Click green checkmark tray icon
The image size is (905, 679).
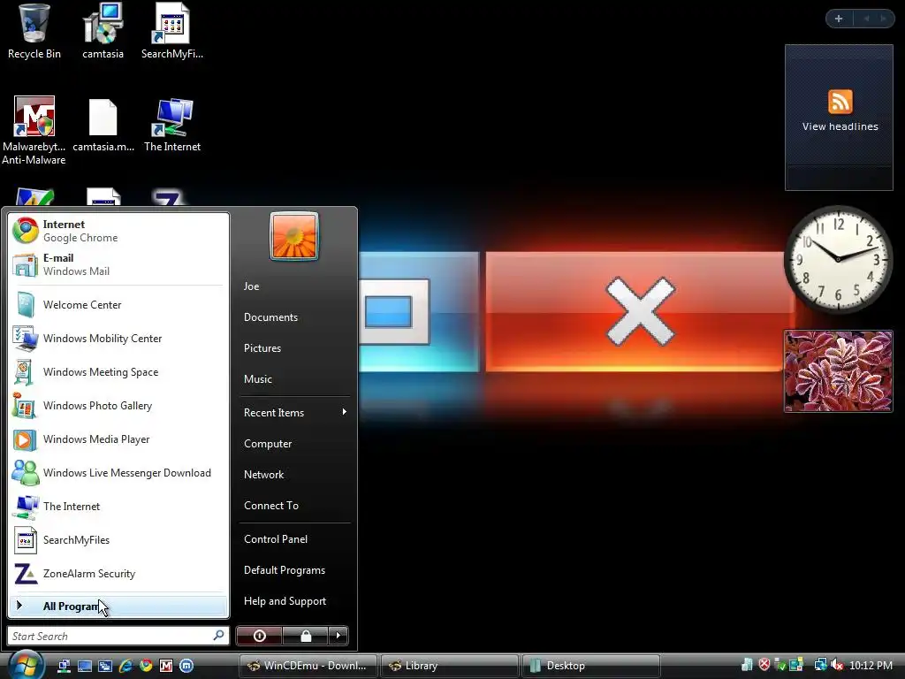[780, 665]
